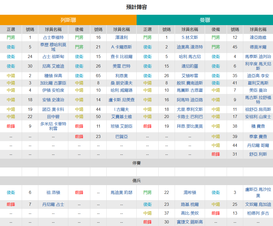Open 盧卡斯.尼美查 profile
Viewport: 273px width, 226px height.
point(122,100)
